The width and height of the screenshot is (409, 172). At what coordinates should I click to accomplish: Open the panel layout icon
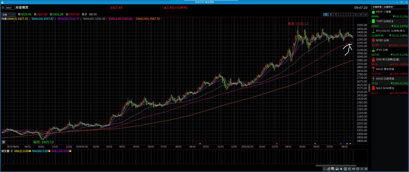(x=345, y=169)
